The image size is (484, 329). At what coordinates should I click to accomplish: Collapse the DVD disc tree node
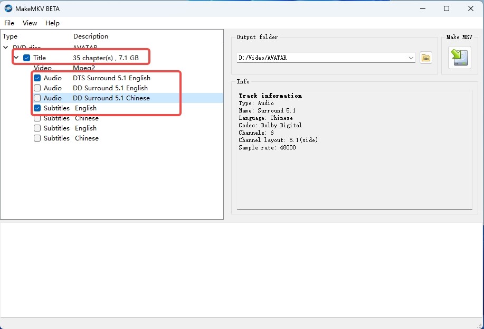click(5, 47)
